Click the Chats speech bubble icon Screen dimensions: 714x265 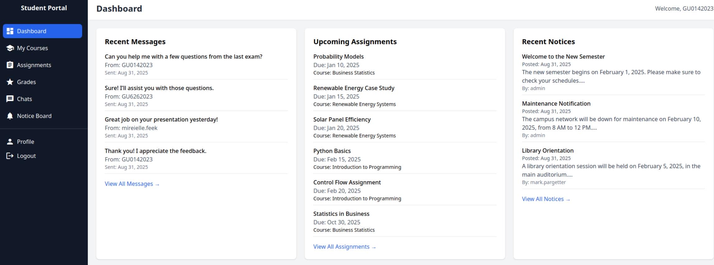[10, 99]
